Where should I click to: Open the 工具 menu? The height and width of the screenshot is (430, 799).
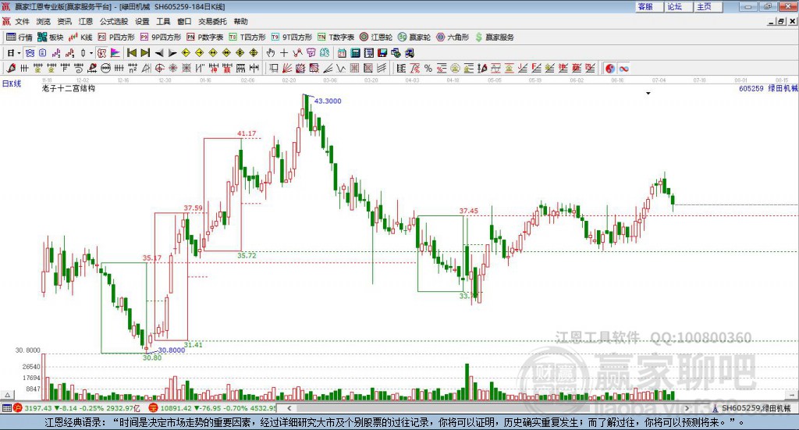163,21
